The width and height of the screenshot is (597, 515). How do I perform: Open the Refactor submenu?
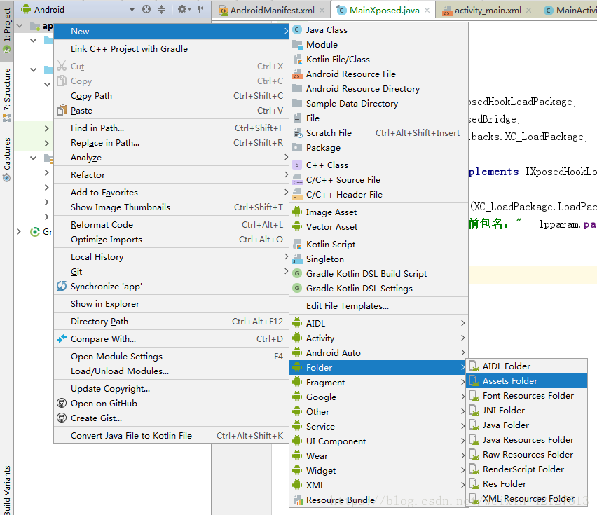(x=171, y=174)
